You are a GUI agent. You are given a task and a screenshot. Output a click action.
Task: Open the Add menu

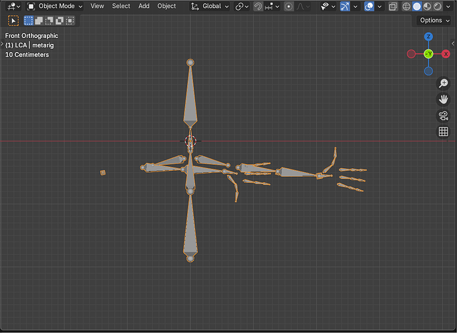point(144,6)
